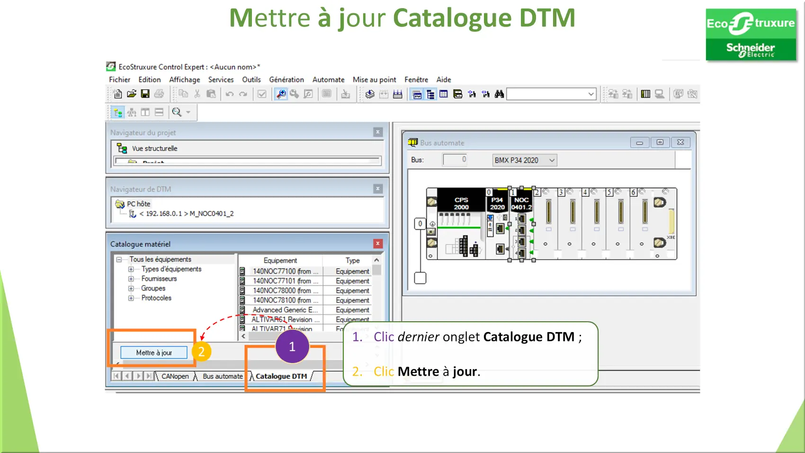Open the Edition menu

pyautogui.click(x=150, y=80)
